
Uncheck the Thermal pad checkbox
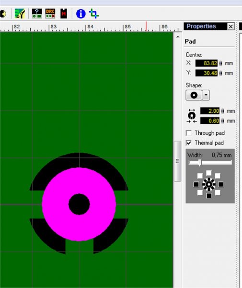click(x=189, y=143)
